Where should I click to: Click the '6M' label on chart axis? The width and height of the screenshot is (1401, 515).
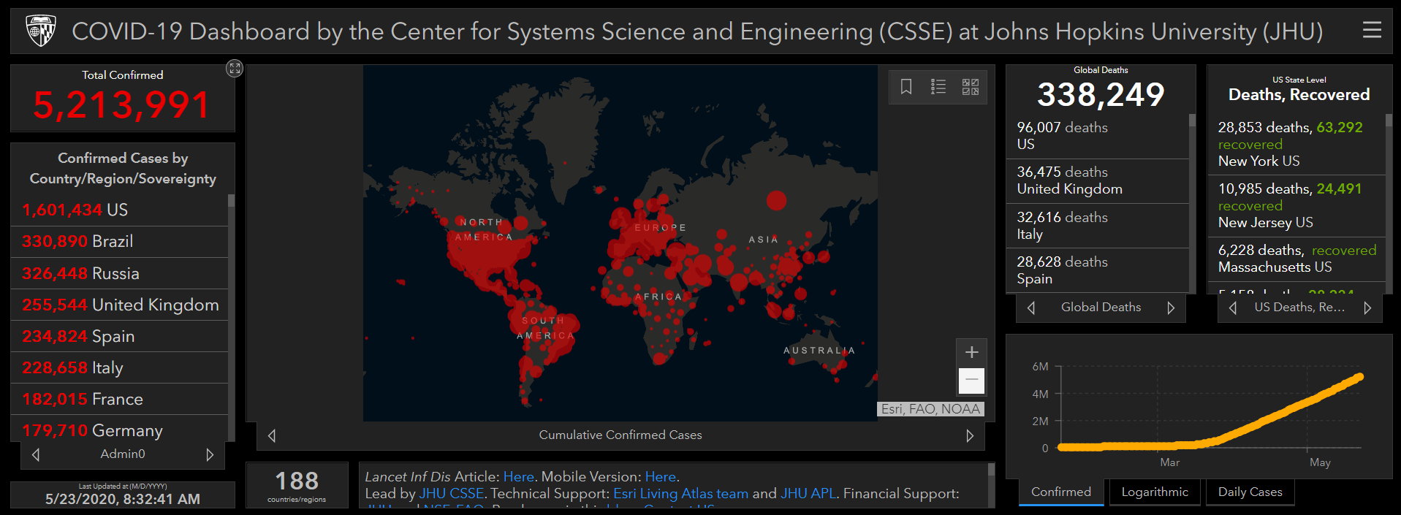point(1040,367)
